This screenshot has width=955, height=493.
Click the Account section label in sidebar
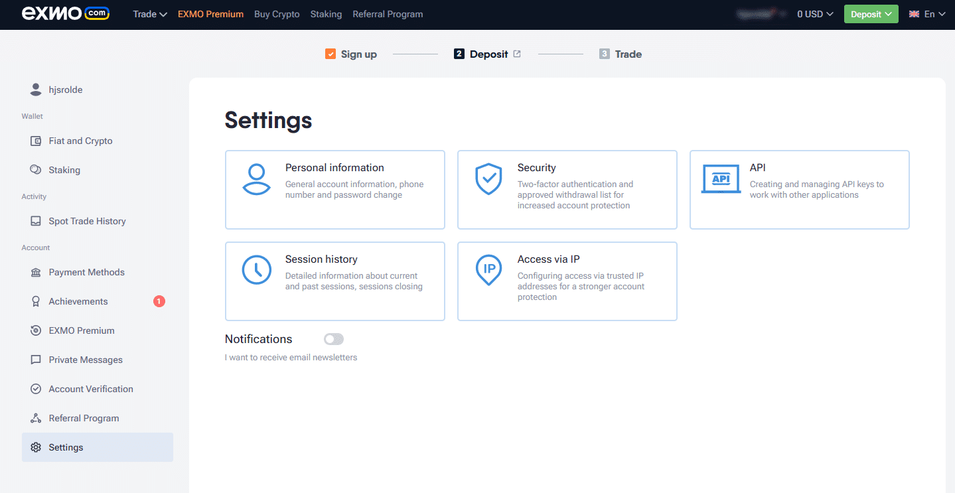pos(36,247)
